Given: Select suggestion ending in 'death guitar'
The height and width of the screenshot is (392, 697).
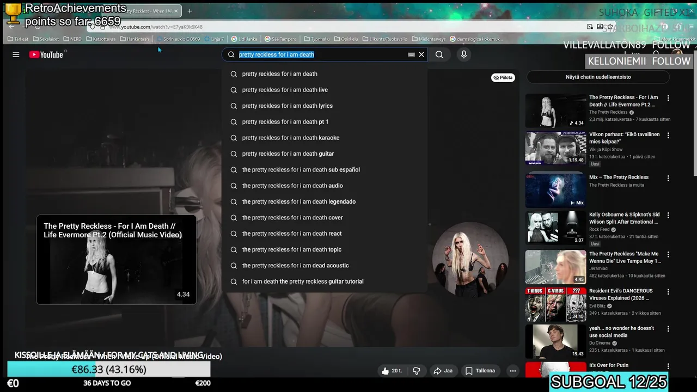Looking at the screenshot, I should click(325, 154).
